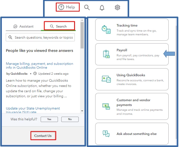Answer No to 'Was this helpful?'
The height and width of the screenshot is (147, 179).
coord(70,119)
